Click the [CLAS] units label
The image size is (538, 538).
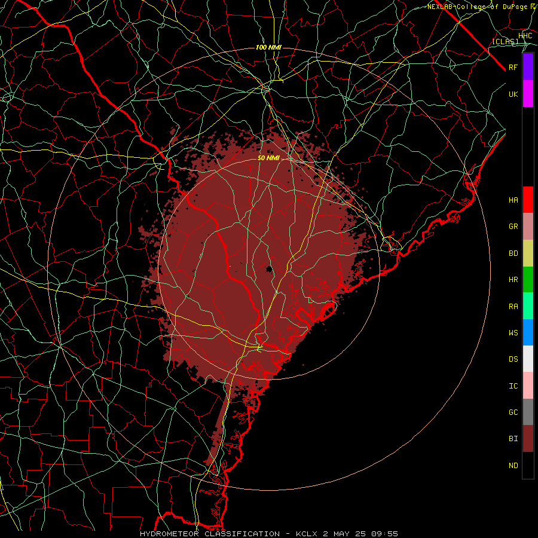[505, 42]
